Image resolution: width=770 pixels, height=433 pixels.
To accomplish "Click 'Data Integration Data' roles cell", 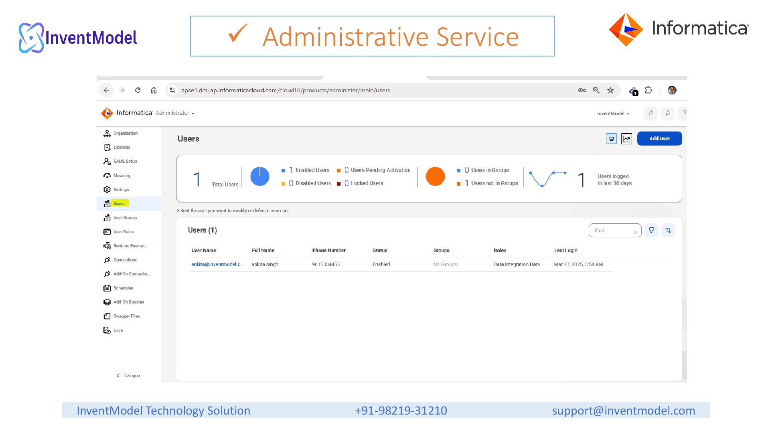I will [x=519, y=265].
